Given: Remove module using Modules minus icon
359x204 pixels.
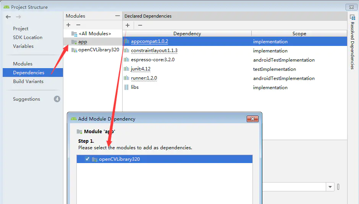Looking at the screenshot, I should coord(78,25).
